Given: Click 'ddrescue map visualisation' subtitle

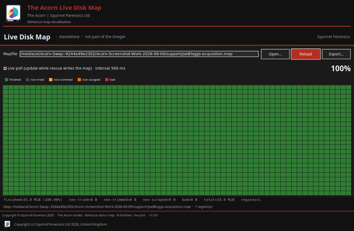Looking at the screenshot, I should point(49,22).
